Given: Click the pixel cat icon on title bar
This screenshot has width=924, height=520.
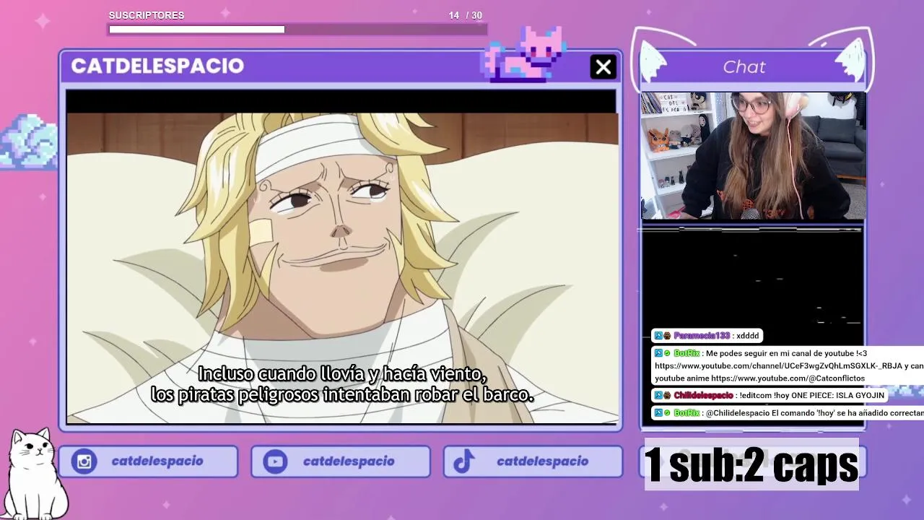Looking at the screenshot, I should (526, 53).
